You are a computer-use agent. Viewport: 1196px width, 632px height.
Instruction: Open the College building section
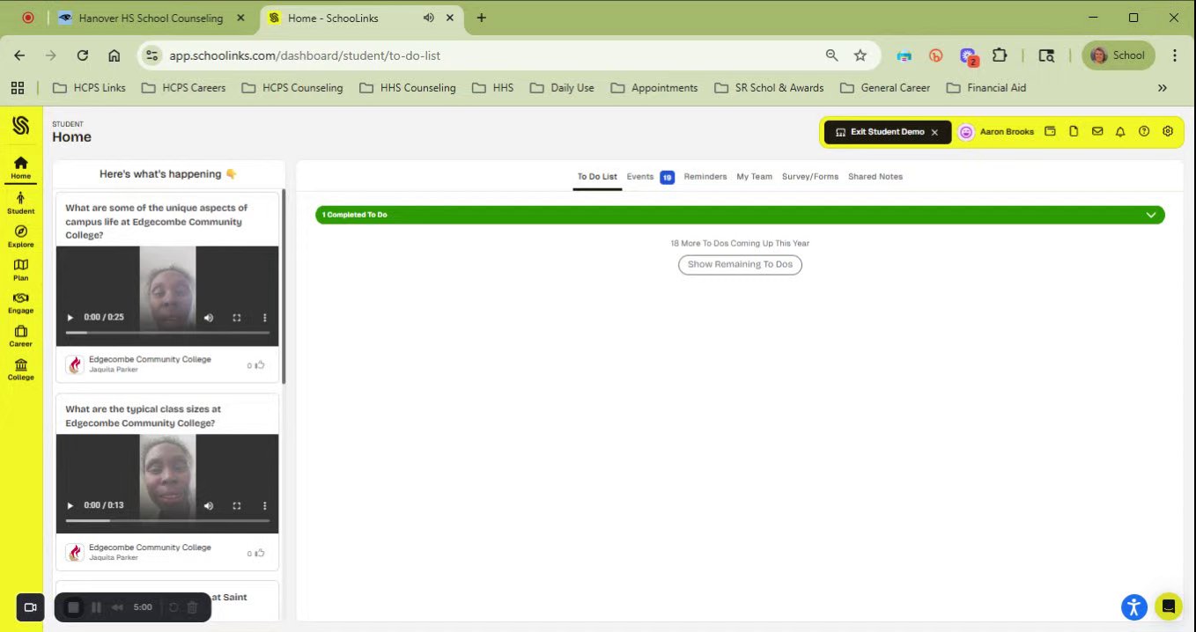click(21, 370)
